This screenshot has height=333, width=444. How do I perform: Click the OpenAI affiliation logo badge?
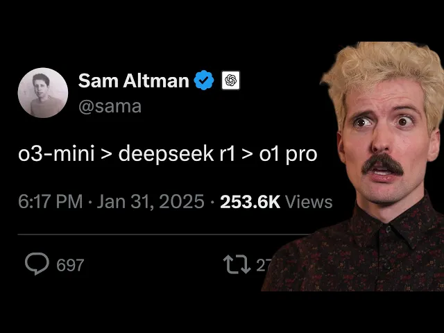pyautogui.click(x=230, y=80)
